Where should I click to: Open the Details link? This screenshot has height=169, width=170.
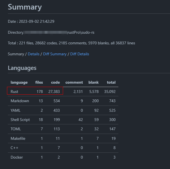33,54
